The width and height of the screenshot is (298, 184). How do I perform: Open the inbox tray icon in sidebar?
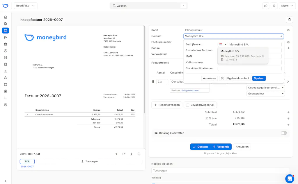click(x=6, y=30)
